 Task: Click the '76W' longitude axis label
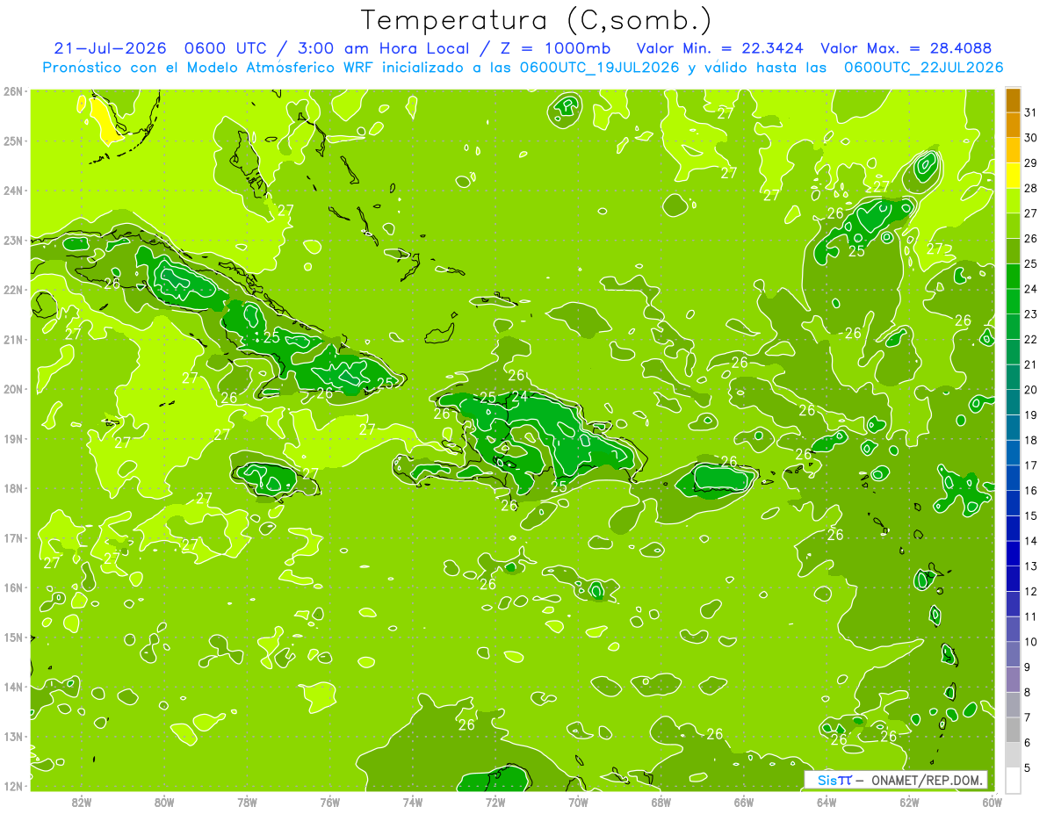tap(329, 802)
